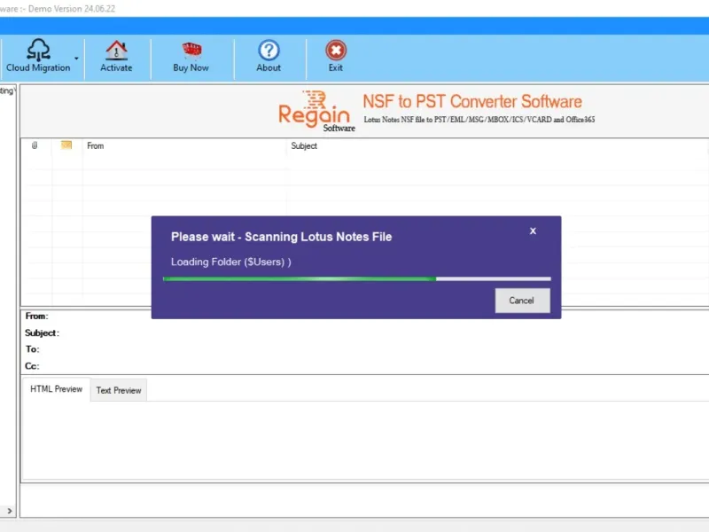This screenshot has width=709, height=532.
Task: Close the scanning dialog with X
Action: point(534,231)
